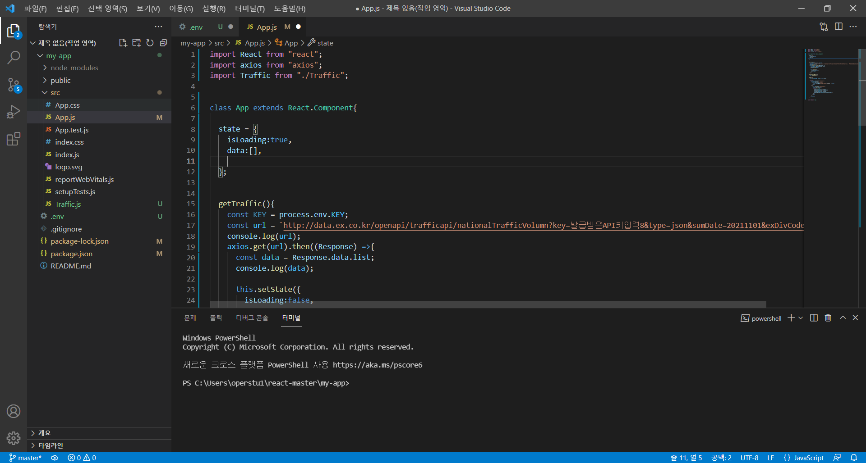The image size is (866, 463).
Task: Click the New File icon in explorer
Action: click(x=123, y=43)
